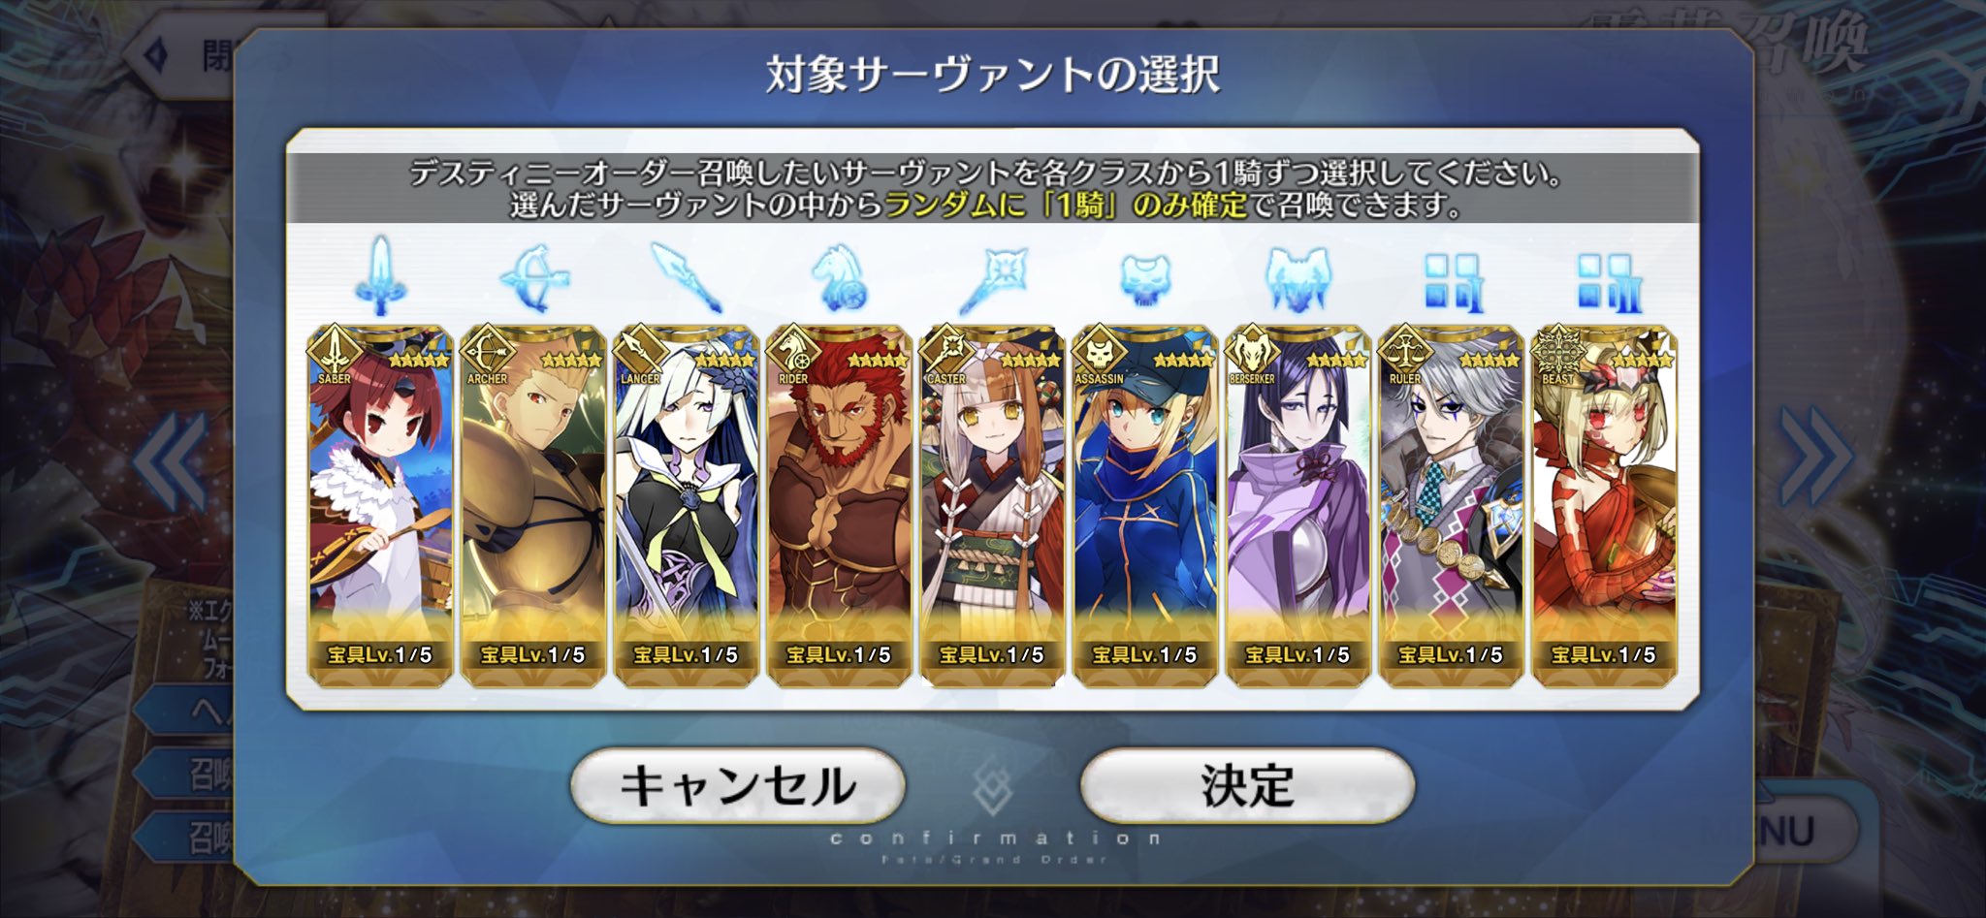Image resolution: width=1986 pixels, height=918 pixels.
Task: Choose the Saber servant card
Action: 380,506
